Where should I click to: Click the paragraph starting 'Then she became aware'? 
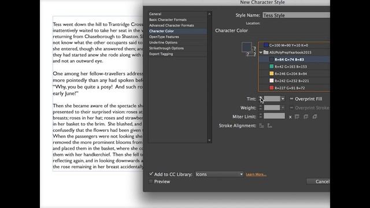[98, 136]
